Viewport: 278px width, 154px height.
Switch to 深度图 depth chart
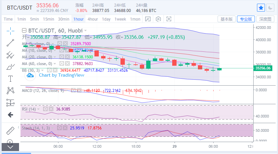pyautogui.click(x=265, y=19)
